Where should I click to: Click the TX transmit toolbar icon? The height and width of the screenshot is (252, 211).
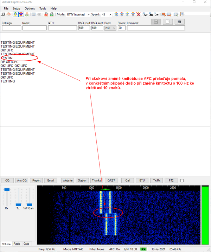[46, 14]
